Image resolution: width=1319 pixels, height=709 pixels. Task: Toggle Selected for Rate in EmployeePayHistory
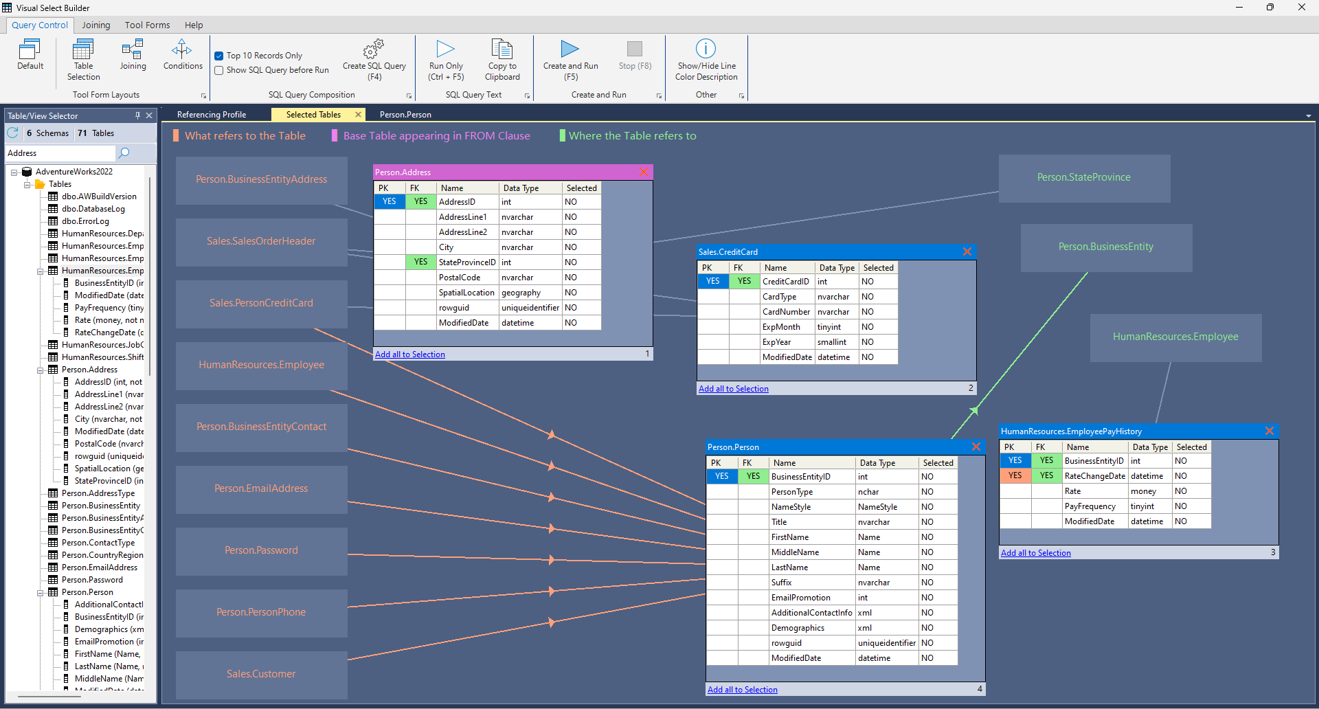tap(1191, 491)
